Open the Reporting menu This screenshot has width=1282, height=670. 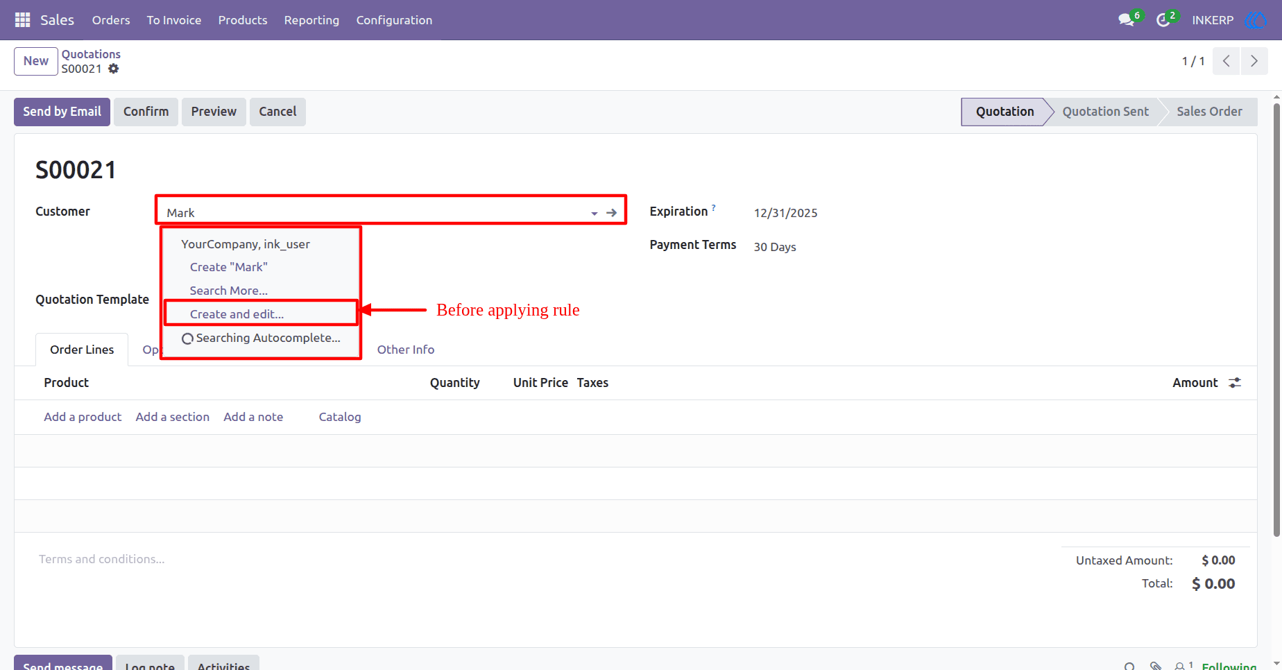pos(311,20)
